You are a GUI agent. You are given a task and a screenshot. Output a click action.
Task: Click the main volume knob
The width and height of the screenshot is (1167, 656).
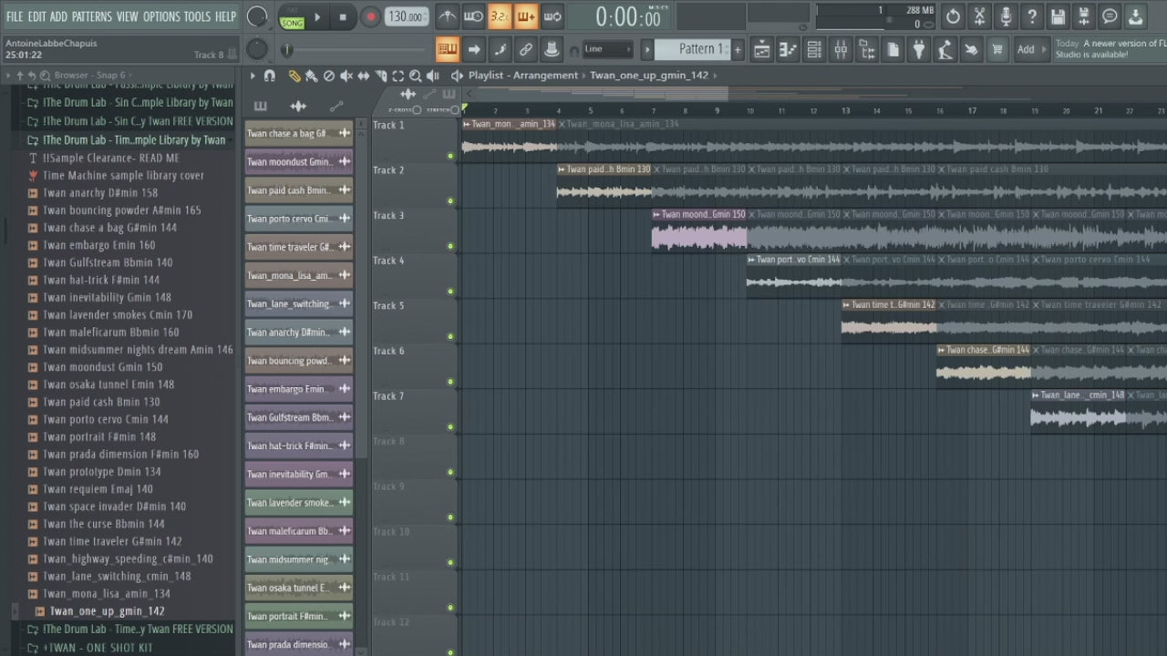coord(258,16)
